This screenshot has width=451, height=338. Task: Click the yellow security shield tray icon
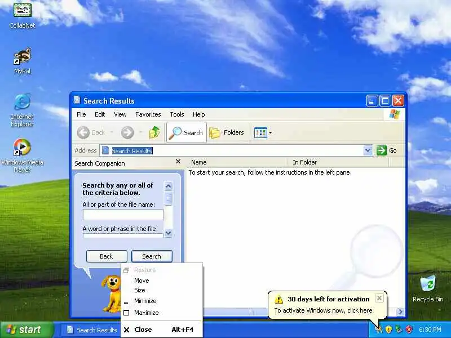tap(388, 329)
